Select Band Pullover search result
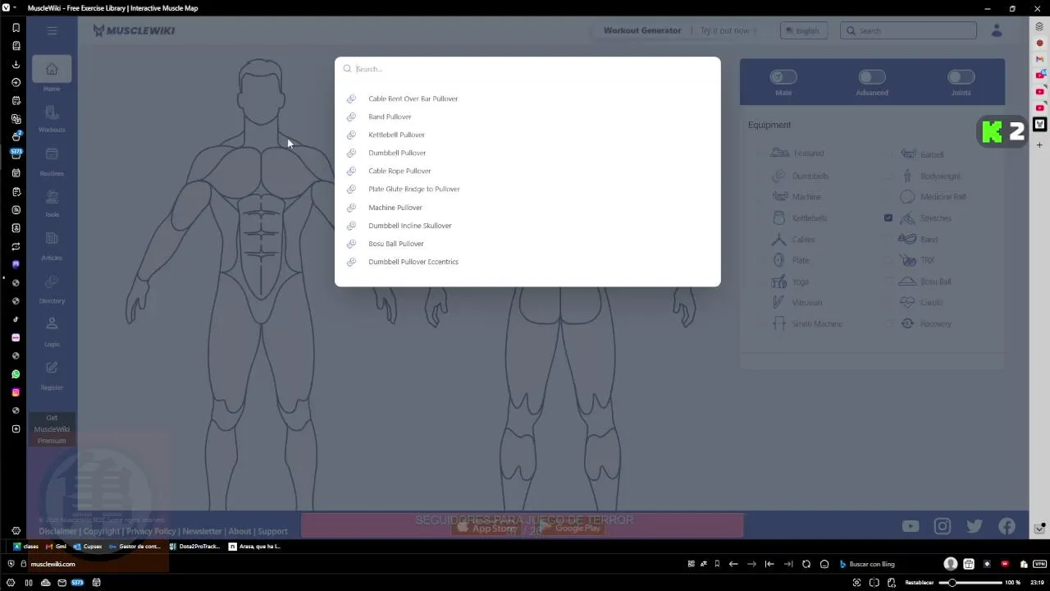 (527, 117)
